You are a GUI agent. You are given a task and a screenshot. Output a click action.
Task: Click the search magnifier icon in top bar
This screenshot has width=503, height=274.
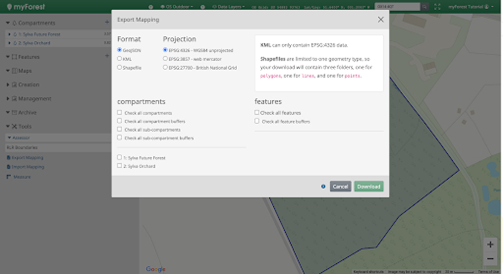click(424, 7)
